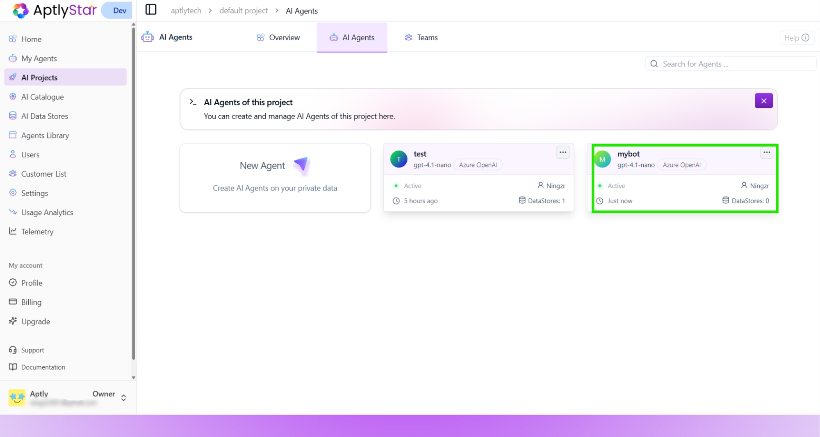This screenshot has width=820, height=437.
Task: Click AI Agents breadcrumb
Action: tap(302, 11)
